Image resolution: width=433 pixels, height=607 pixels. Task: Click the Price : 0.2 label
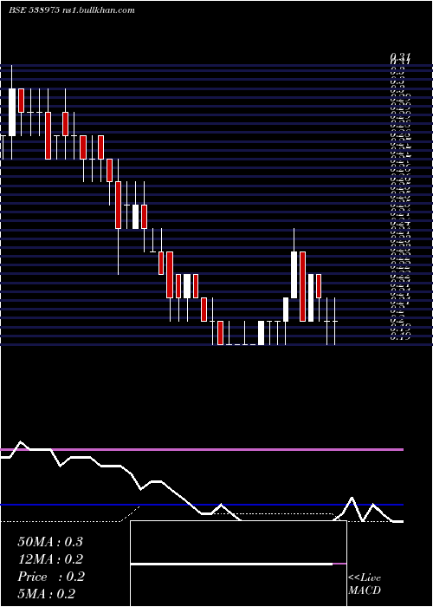[x=50, y=577]
